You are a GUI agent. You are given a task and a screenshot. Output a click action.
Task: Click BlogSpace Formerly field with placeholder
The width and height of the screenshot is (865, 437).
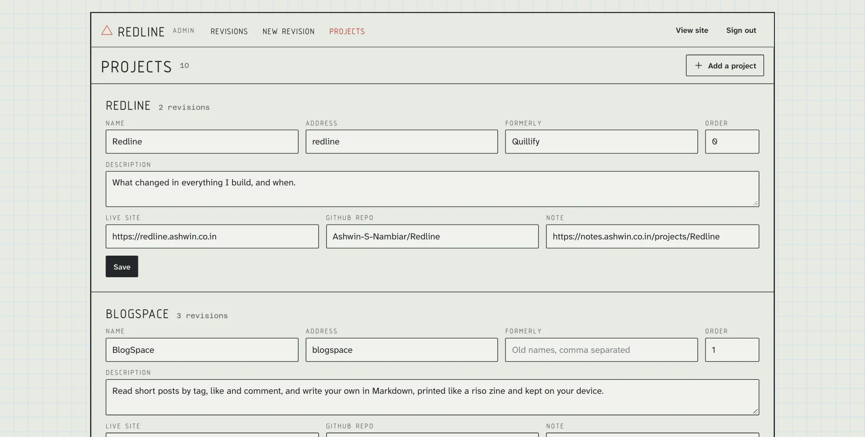point(601,350)
